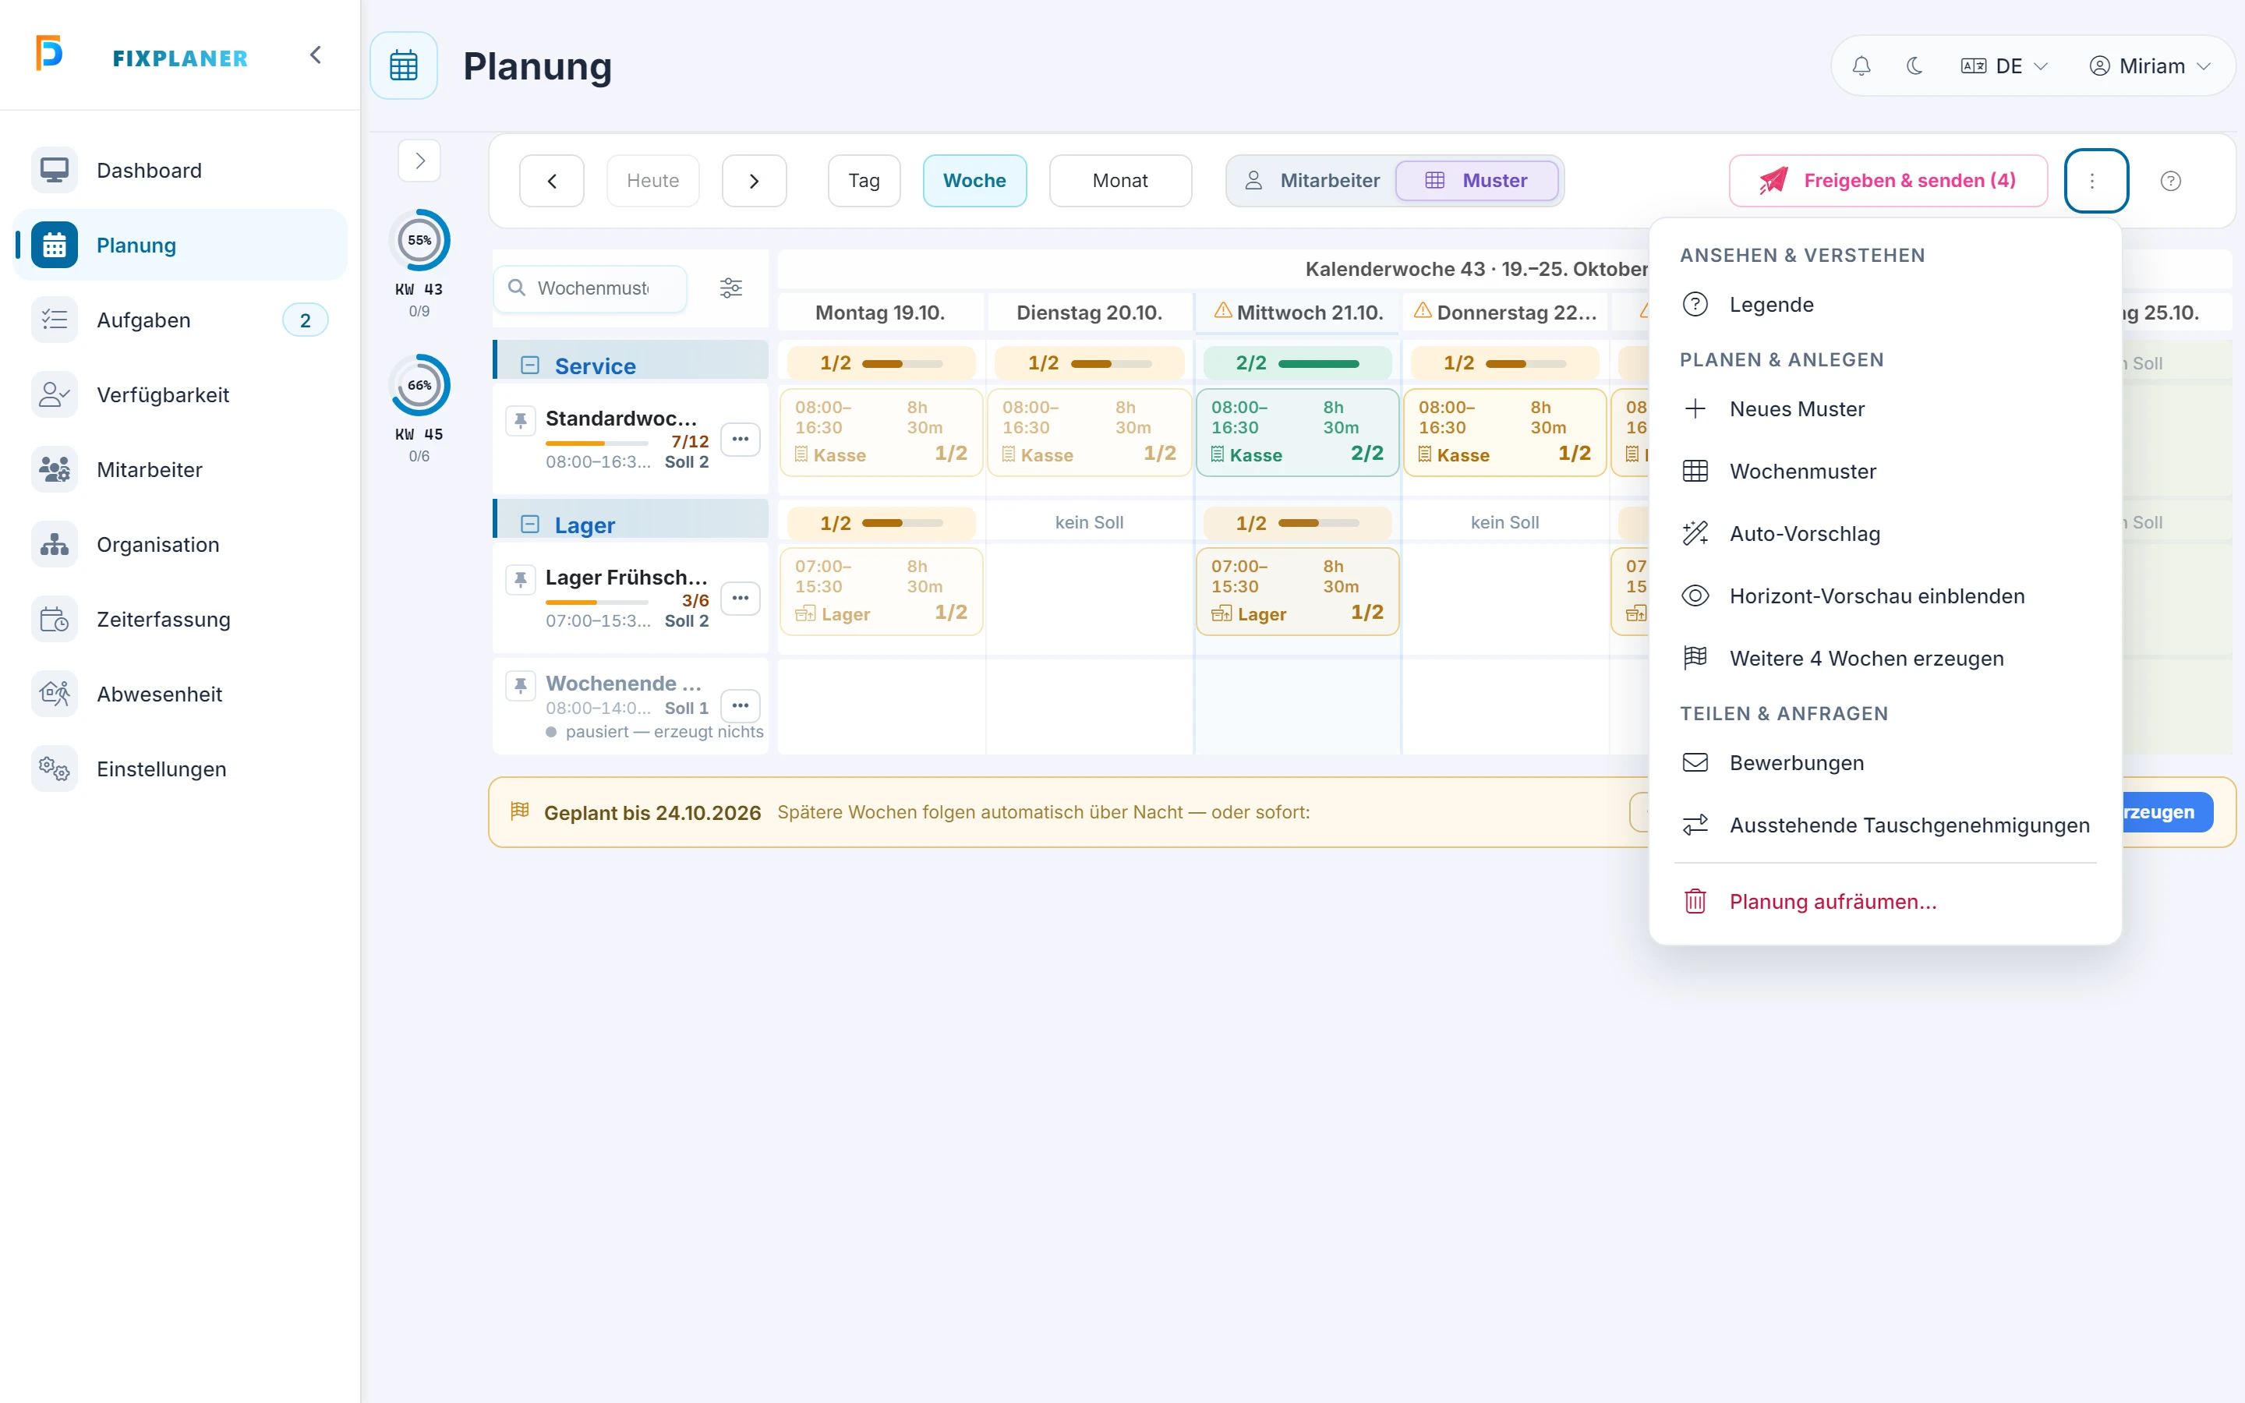Select Horizont-Vorschau einblenden

1885,596
